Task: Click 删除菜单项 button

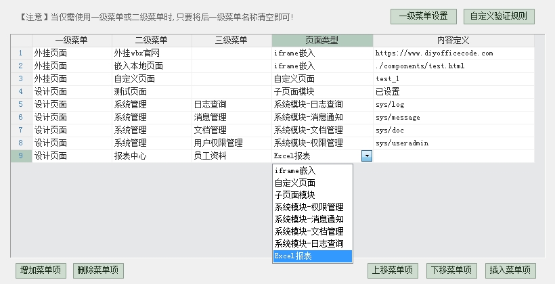Action: tap(98, 270)
